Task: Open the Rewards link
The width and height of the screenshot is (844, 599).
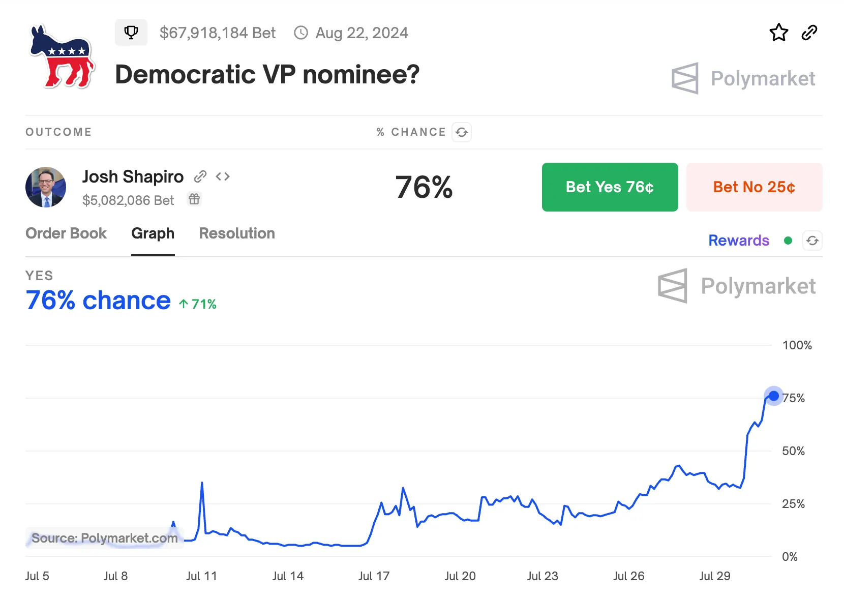Action: pos(739,240)
